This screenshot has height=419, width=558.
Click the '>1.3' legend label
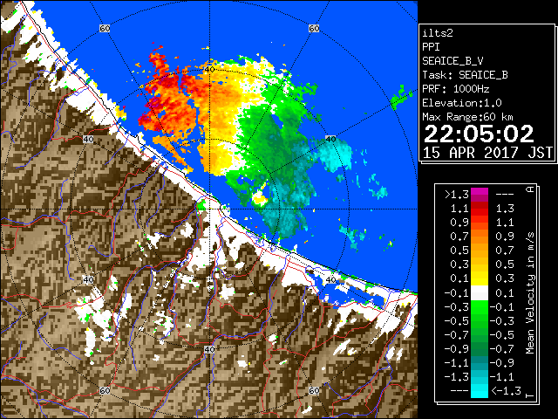457,195
